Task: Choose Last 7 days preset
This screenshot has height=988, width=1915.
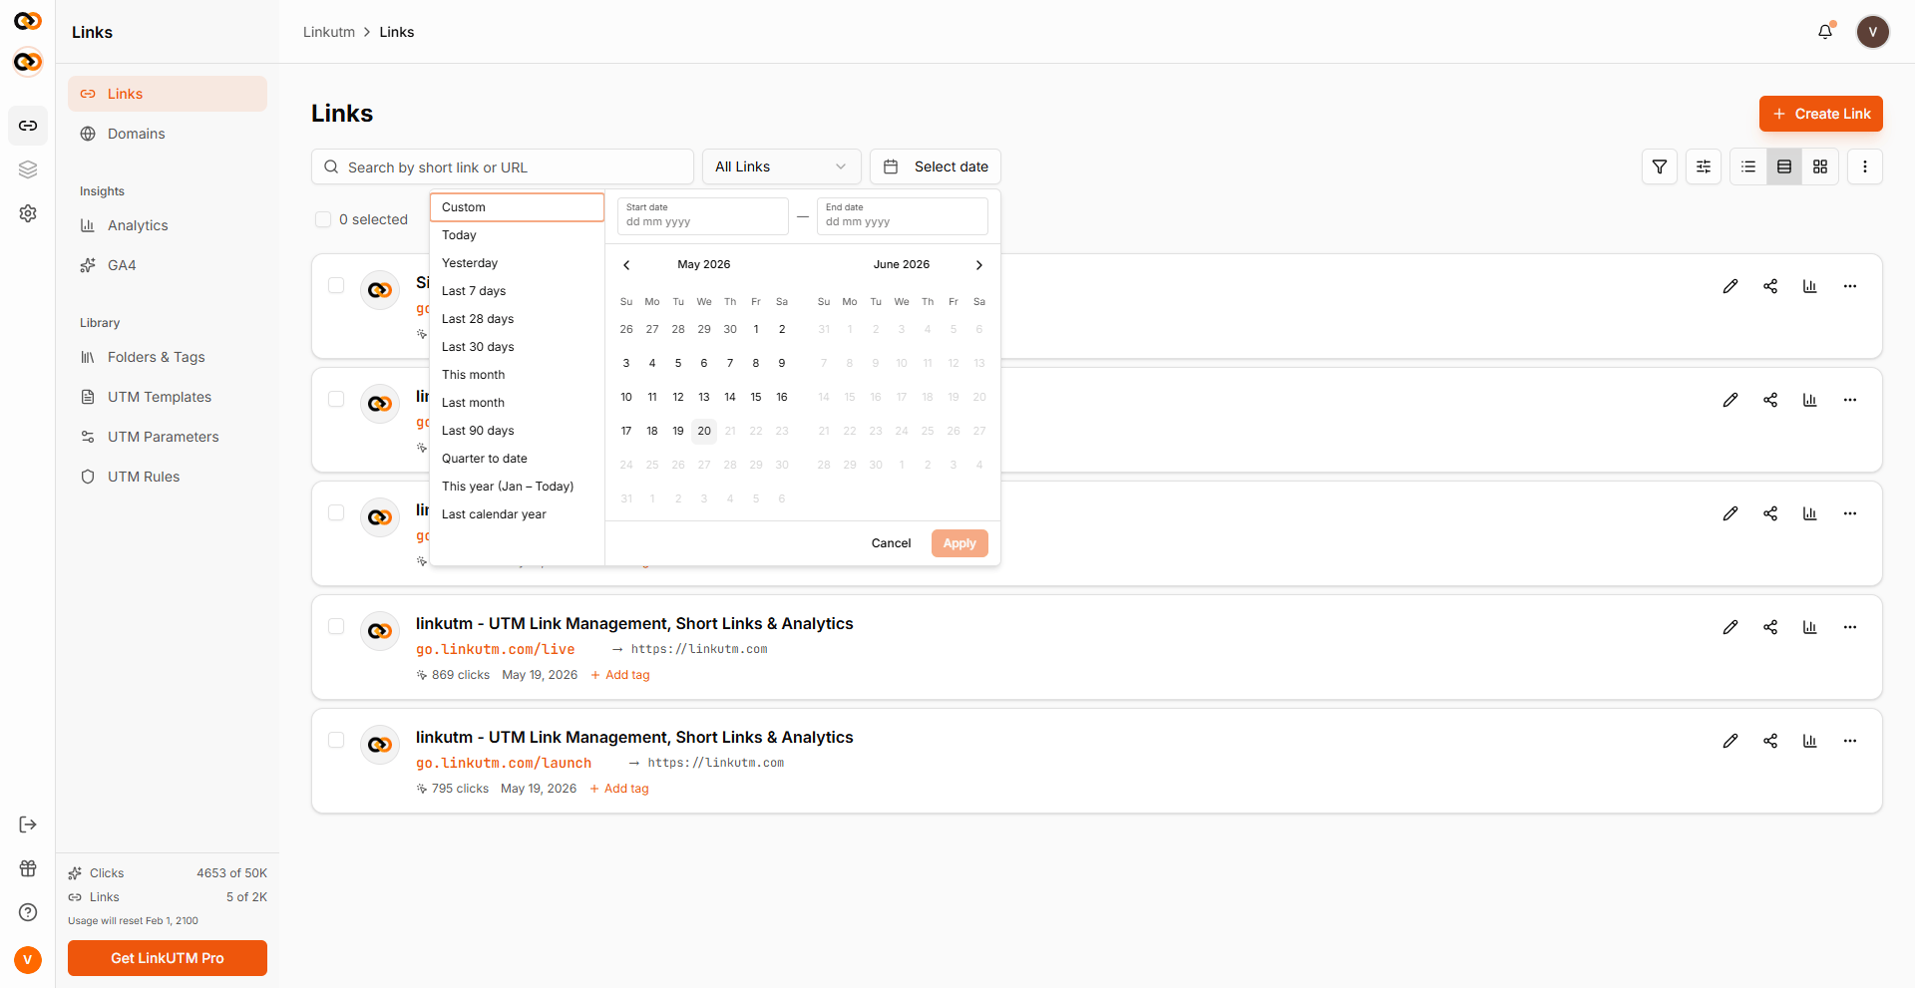Action: [x=517, y=291]
